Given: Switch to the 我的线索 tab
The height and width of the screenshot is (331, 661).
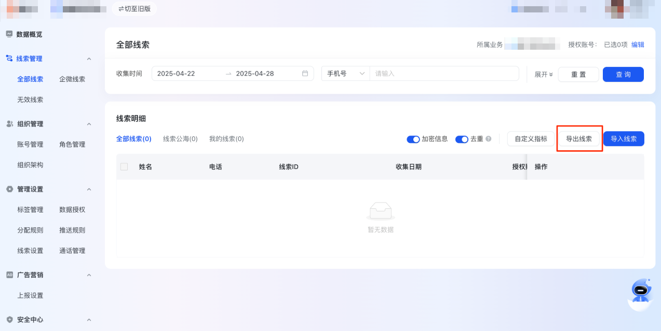Looking at the screenshot, I should pyautogui.click(x=226, y=138).
